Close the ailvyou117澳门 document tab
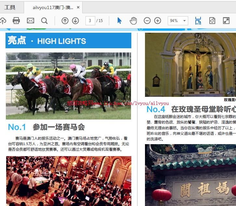This screenshot has width=236, height=206. (x=78, y=7)
